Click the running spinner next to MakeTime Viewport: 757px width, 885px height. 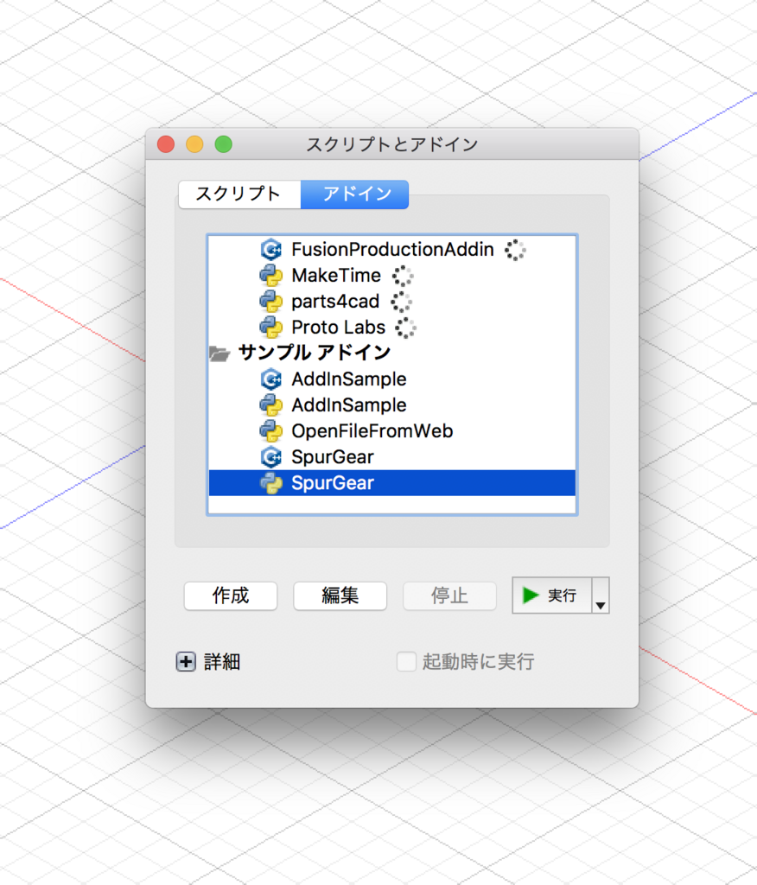(403, 276)
